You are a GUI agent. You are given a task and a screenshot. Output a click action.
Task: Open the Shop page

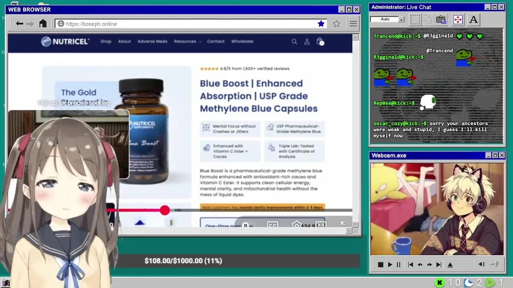(x=106, y=41)
